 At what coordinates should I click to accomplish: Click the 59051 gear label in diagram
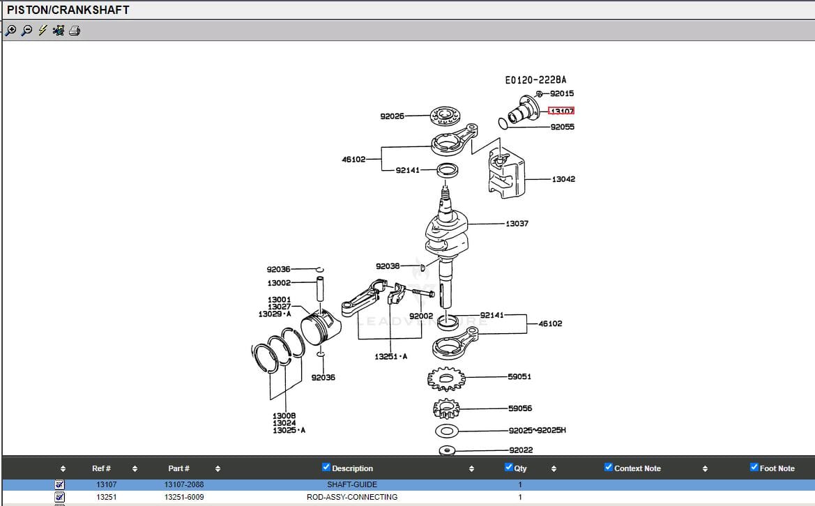click(x=519, y=377)
